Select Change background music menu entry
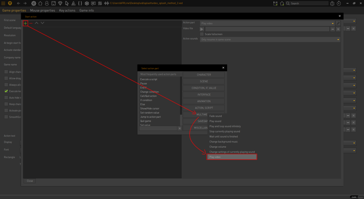This screenshot has width=364, height=199. tap(224, 142)
